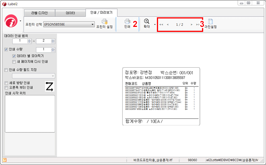Select the 인쇄 / 미리보기 tab
Screen dimensions: 266x165
(x=101, y=13)
